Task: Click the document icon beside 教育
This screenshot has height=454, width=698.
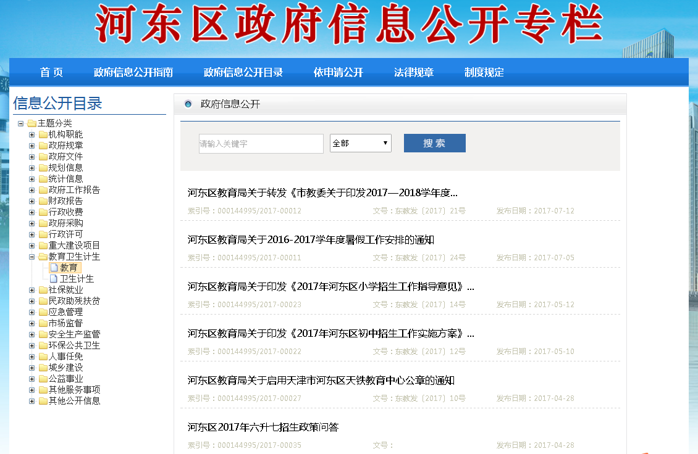Action: pyautogui.click(x=54, y=268)
